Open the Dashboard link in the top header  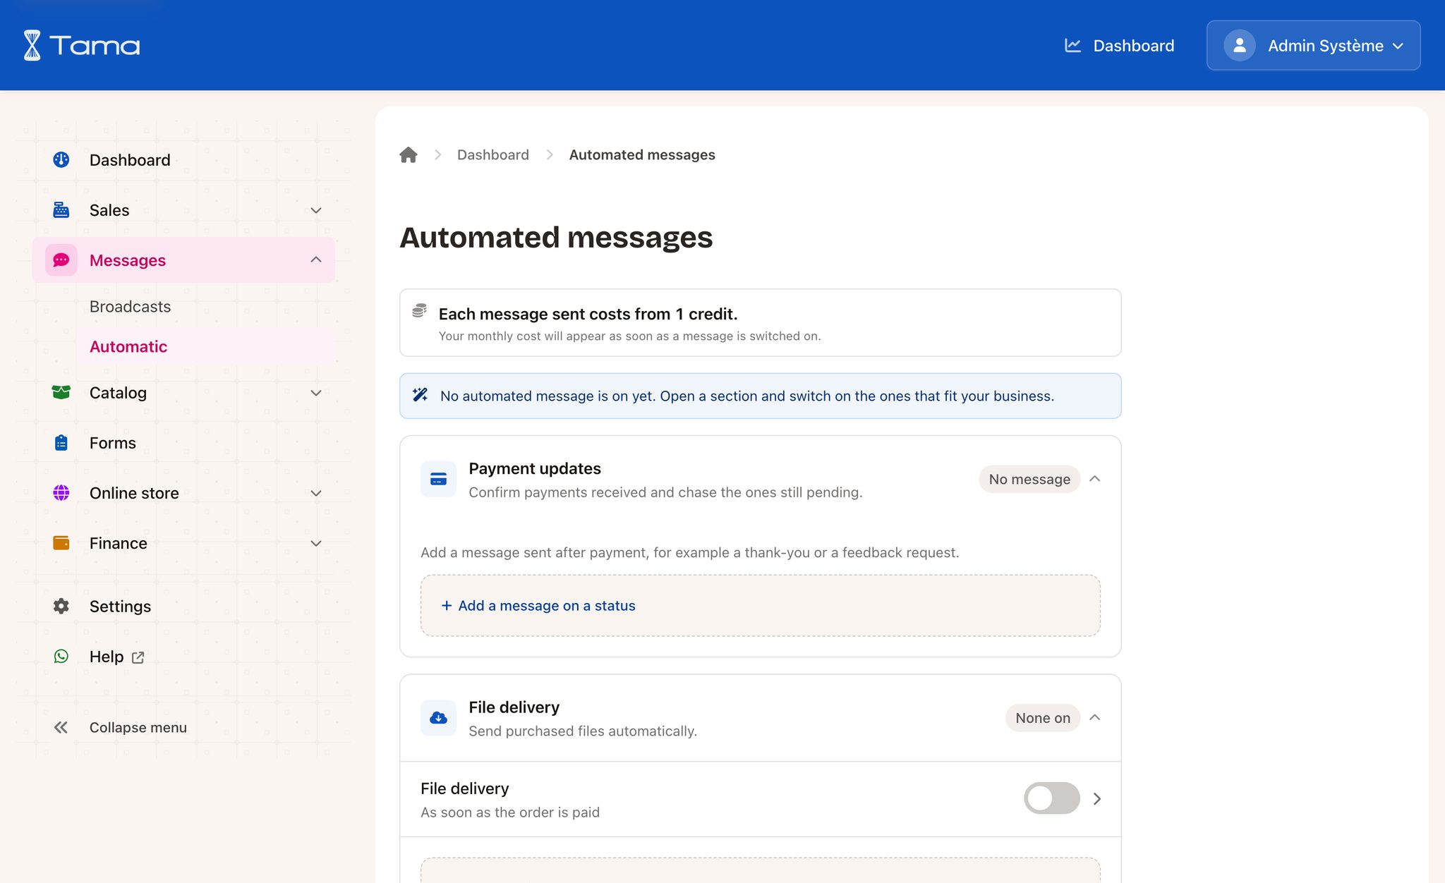coord(1119,45)
